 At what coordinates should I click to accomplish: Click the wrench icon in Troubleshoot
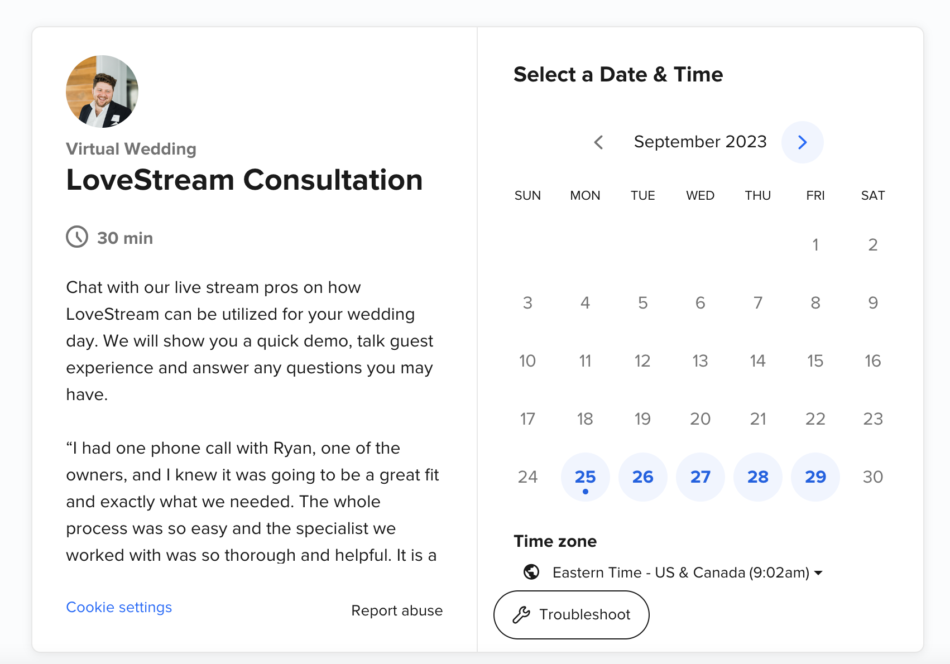[x=521, y=615]
